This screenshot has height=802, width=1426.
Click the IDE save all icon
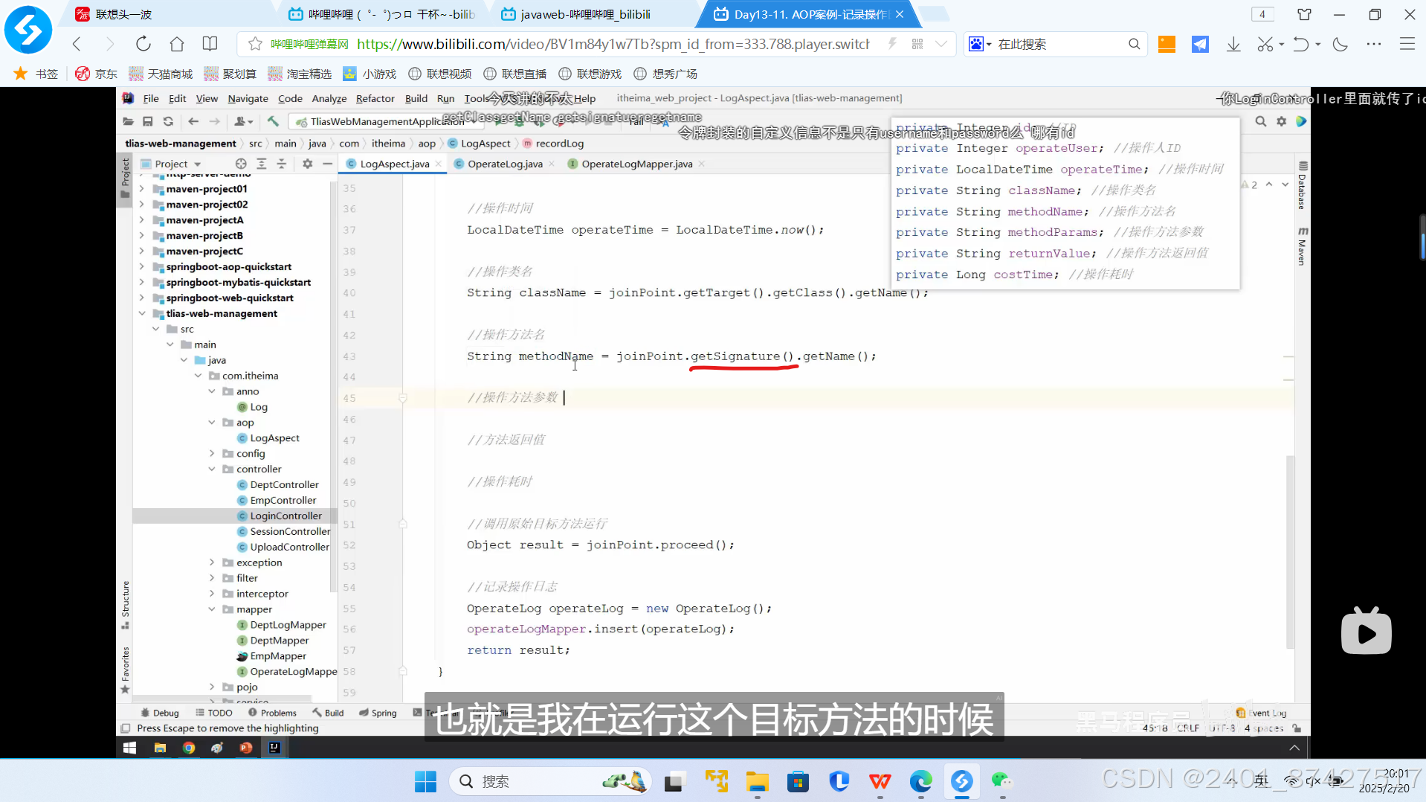(x=148, y=121)
